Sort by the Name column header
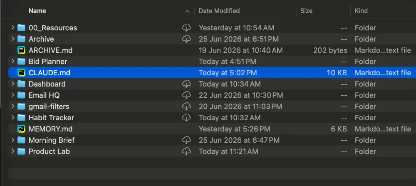The height and width of the screenshot is (186, 416). point(37,11)
